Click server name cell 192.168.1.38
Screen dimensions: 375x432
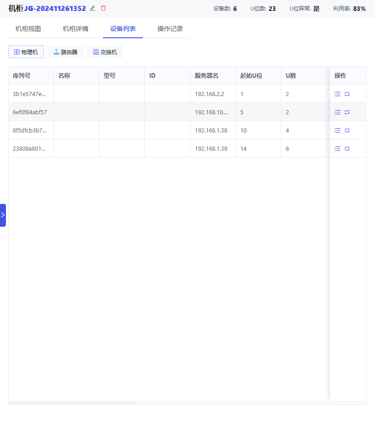(213, 130)
